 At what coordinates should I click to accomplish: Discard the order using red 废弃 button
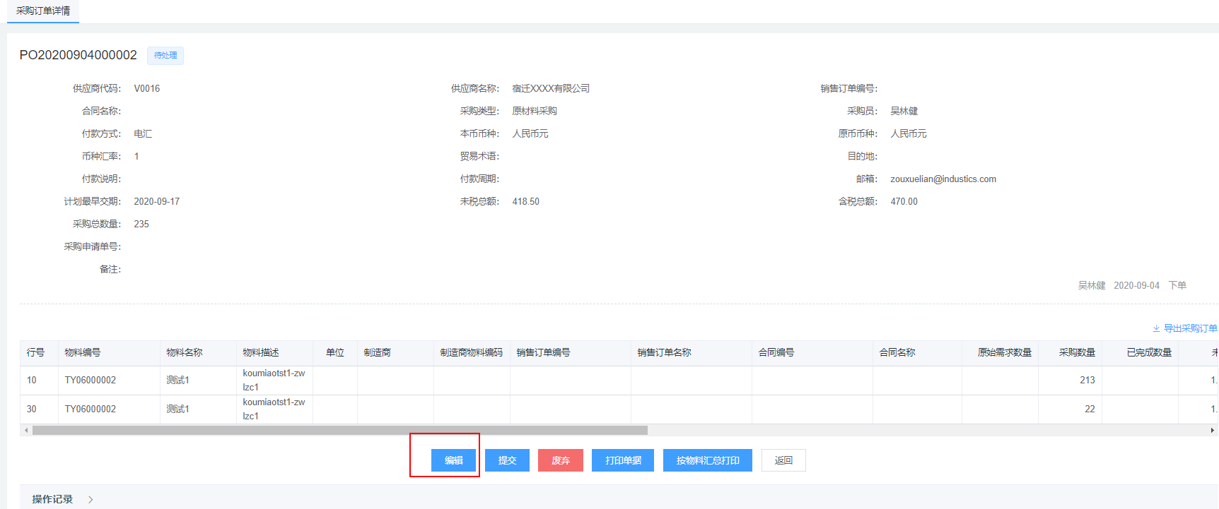click(x=560, y=460)
